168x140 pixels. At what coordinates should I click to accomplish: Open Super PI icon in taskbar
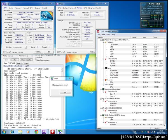pyautogui.click(x=60, y=132)
